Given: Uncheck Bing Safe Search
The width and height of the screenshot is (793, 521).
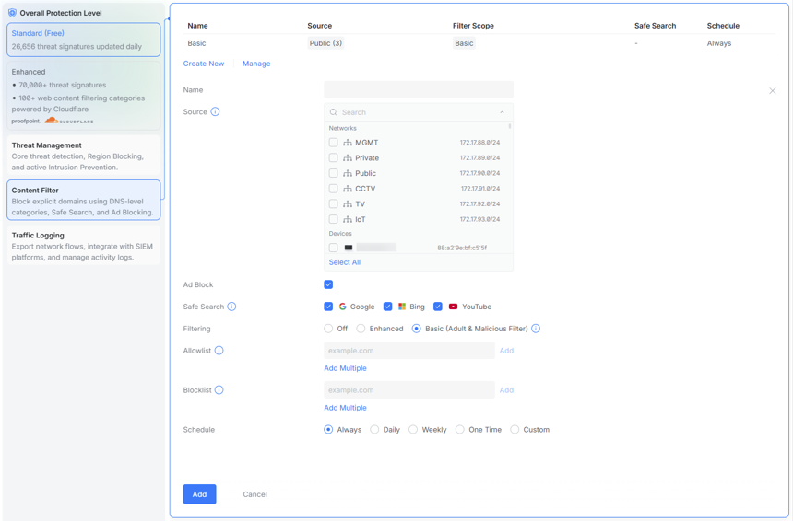Looking at the screenshot, I should (388, 307).
